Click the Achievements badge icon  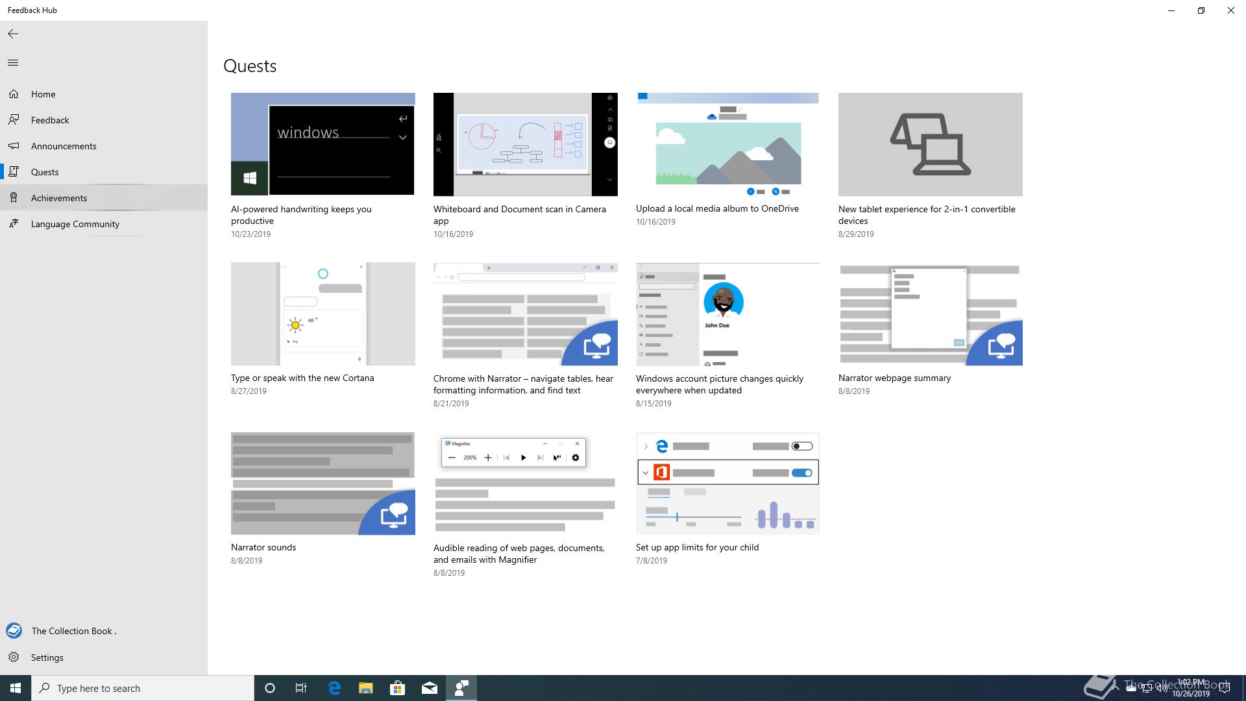[14, 198]
